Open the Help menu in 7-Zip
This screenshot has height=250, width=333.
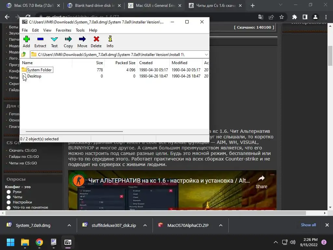click(x=93, y=30)
